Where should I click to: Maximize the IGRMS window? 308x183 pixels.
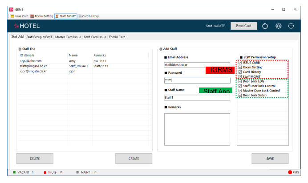coord(284,9)
